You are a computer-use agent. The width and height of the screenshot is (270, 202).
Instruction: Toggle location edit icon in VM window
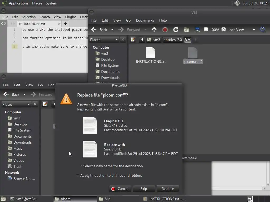click(133, 40)
